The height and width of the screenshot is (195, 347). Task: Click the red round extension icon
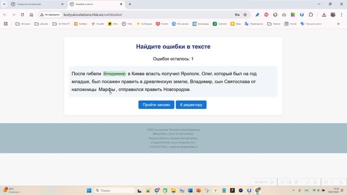coord(266,15)
